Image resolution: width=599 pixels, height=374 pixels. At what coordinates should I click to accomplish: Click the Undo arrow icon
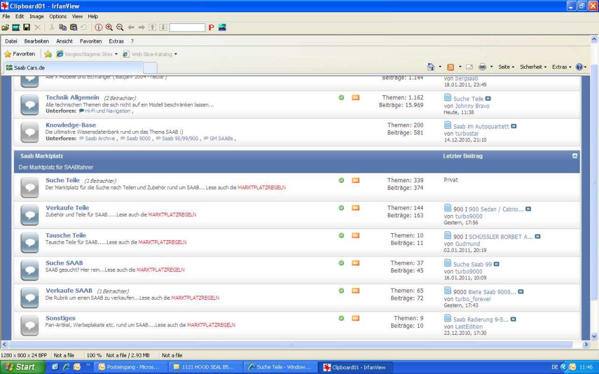[x=84, y=27]
